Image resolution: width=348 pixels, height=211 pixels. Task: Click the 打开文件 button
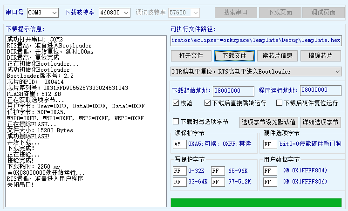tap(191, 56)
